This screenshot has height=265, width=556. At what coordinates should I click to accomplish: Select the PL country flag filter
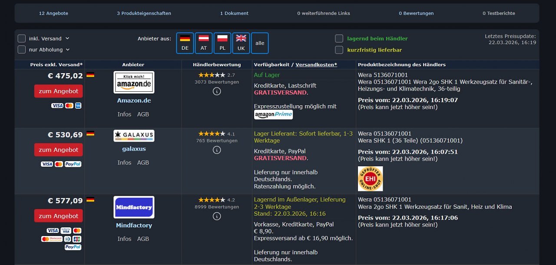click(222, 43)
